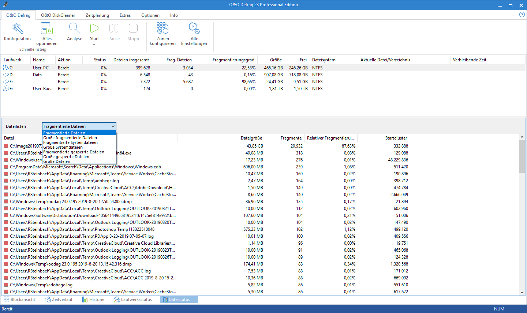
Task: Sort by Dateien insgesamt column header
Action: pos(131,60)
